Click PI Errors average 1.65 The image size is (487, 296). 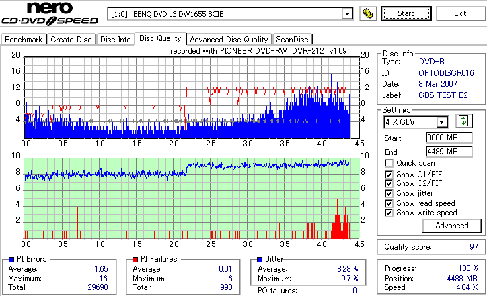(x=101, y=269)
